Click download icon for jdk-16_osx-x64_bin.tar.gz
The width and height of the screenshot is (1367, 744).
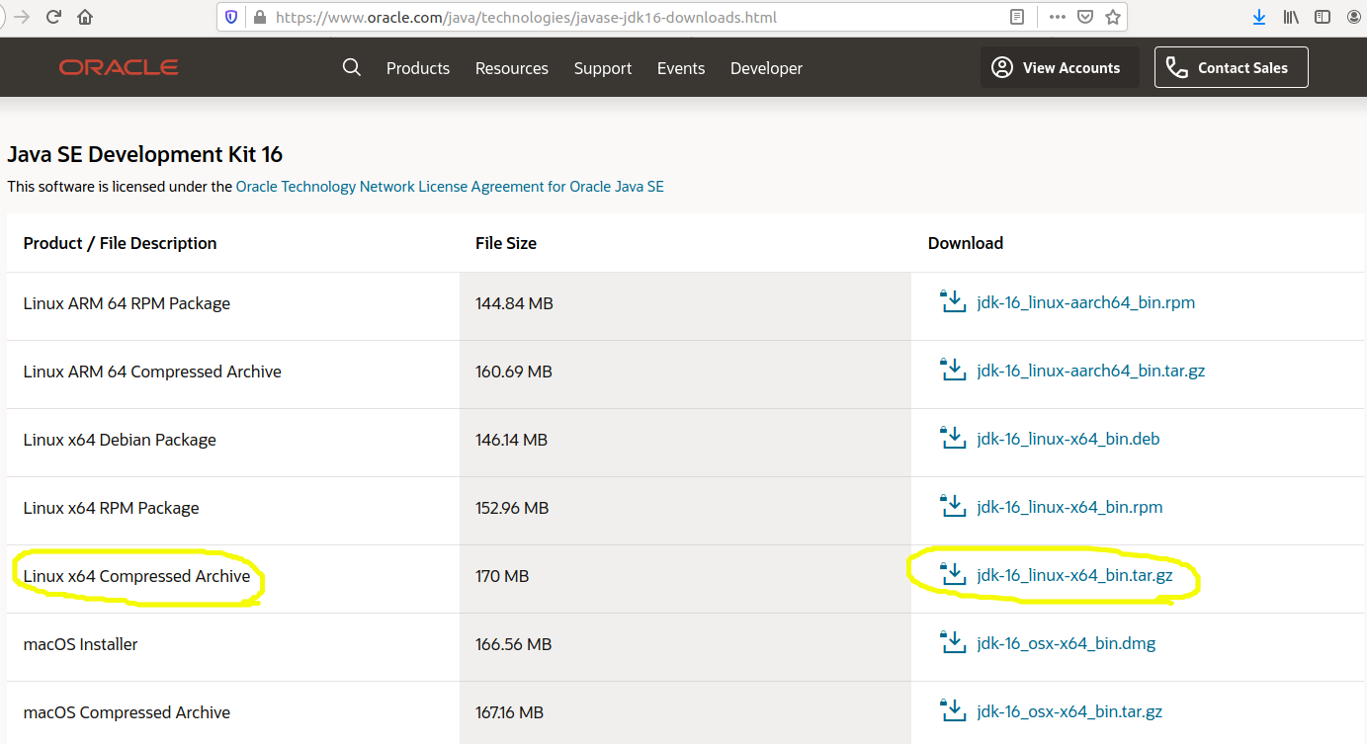(952, 710)
